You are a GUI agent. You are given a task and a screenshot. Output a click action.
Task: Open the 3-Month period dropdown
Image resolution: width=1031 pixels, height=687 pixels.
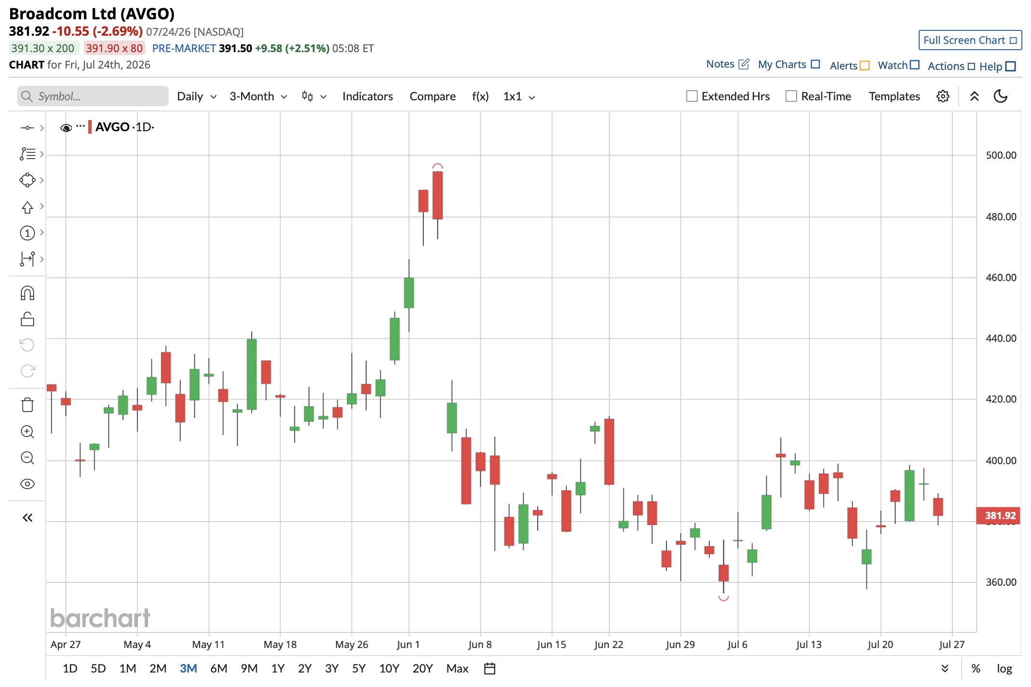click(258, 96)
